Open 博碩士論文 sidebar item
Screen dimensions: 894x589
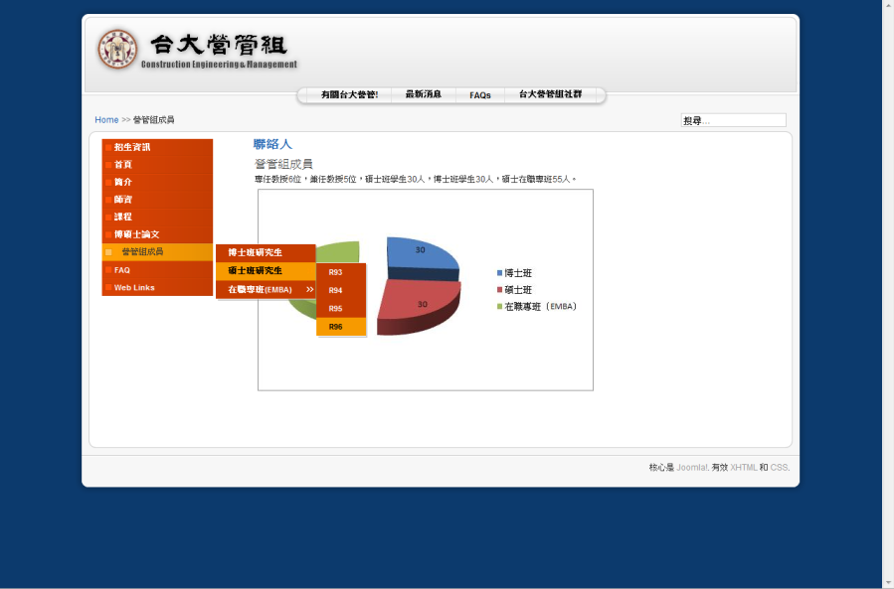click(x=136, y=234)
